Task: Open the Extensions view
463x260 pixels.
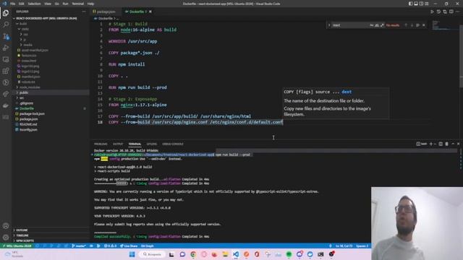Action: click(6, 71)
